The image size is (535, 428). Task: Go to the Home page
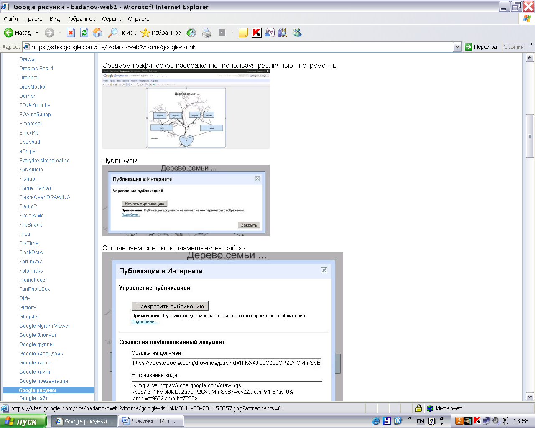coord(97,33)
